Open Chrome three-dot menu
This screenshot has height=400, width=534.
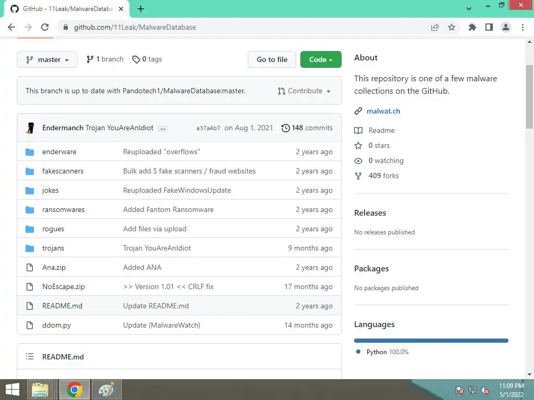(523, 27)
